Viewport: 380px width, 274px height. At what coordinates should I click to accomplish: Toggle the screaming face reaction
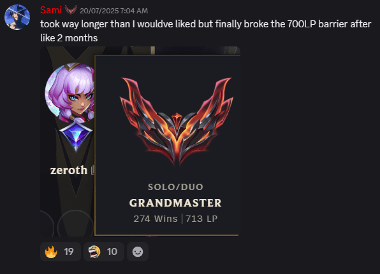[x=104, y=252]
